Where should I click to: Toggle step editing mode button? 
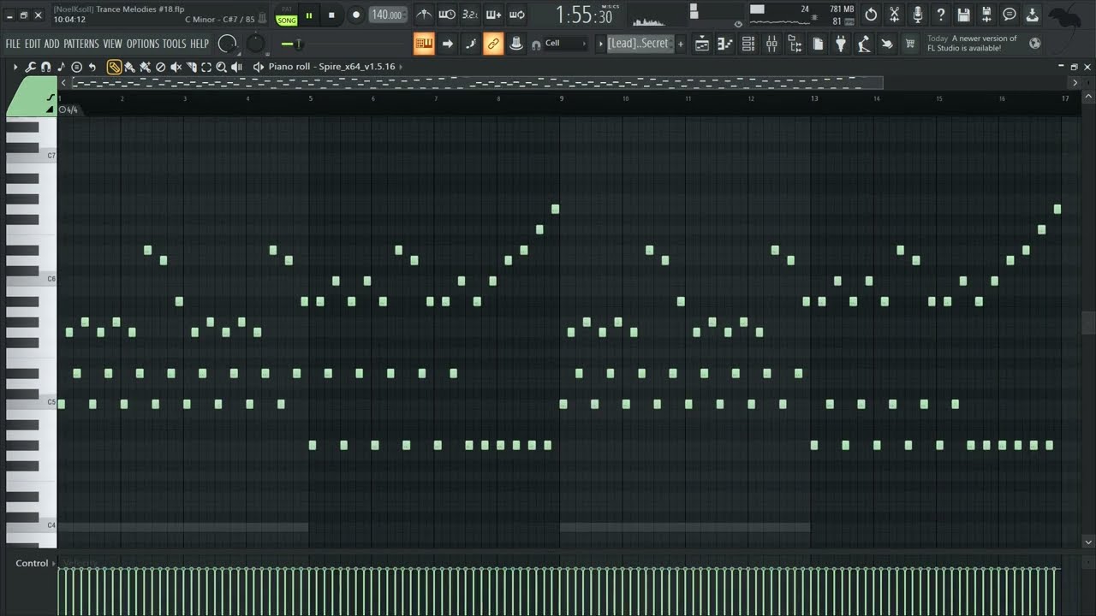[470, 44]
